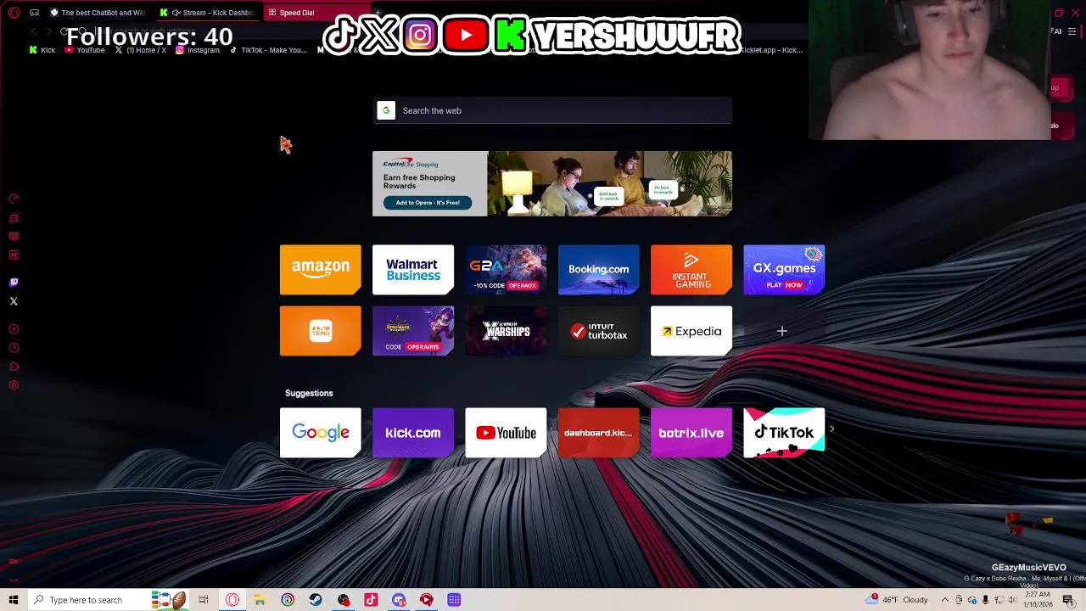Open 'TikTok - Make You...' bookmark

(x=268, y=50)
